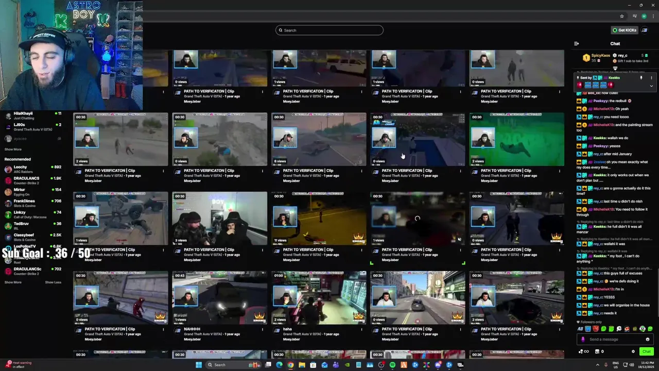Open HilalKhayil channel in the sidebar
659x371 pixels.
click(x=32, y=115)
